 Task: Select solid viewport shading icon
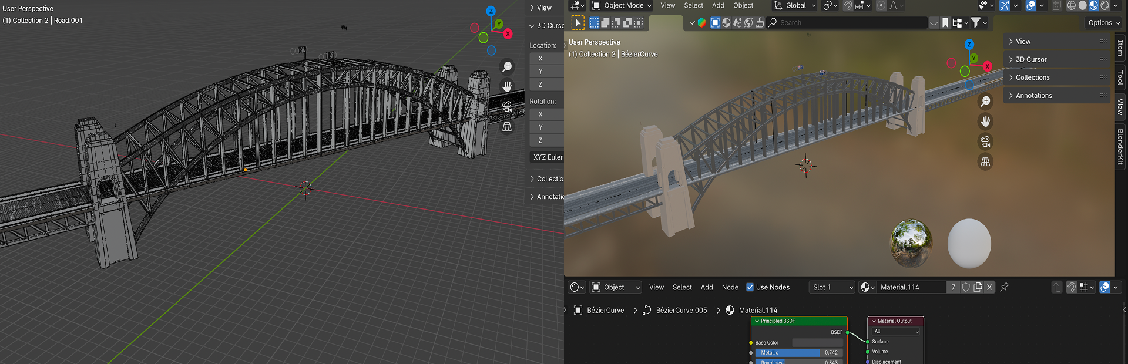click(x=1083, y=6)
